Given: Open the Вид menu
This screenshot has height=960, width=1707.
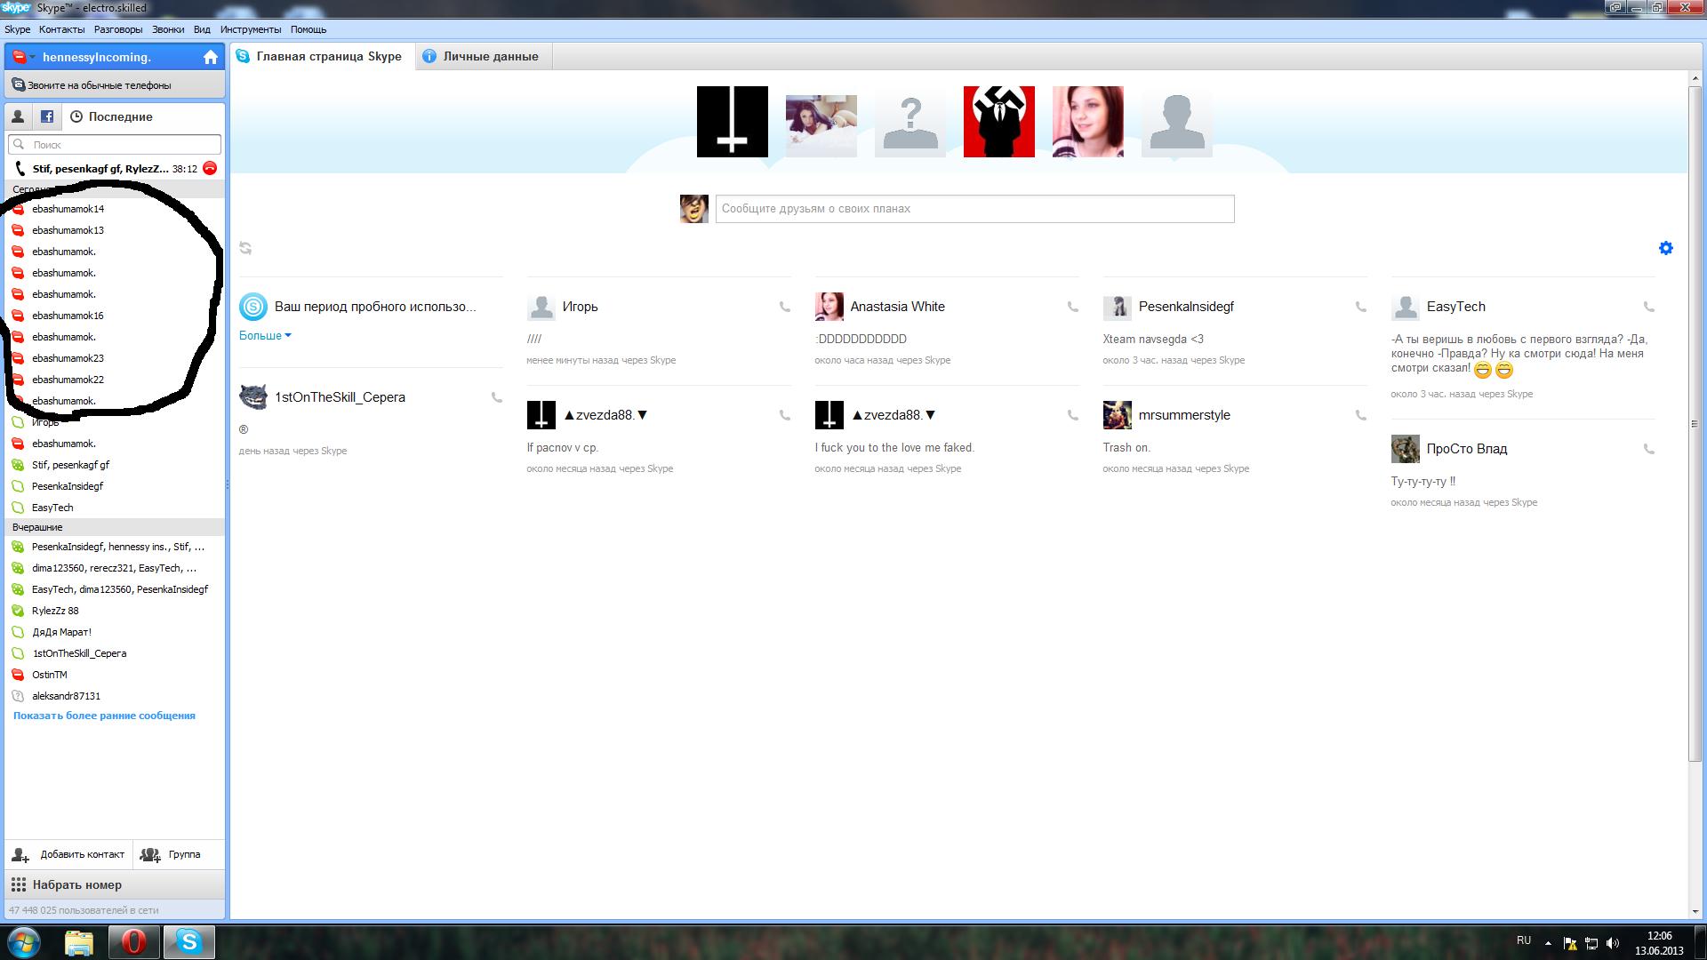Looking at the screenshot, I should pos(202,29).
